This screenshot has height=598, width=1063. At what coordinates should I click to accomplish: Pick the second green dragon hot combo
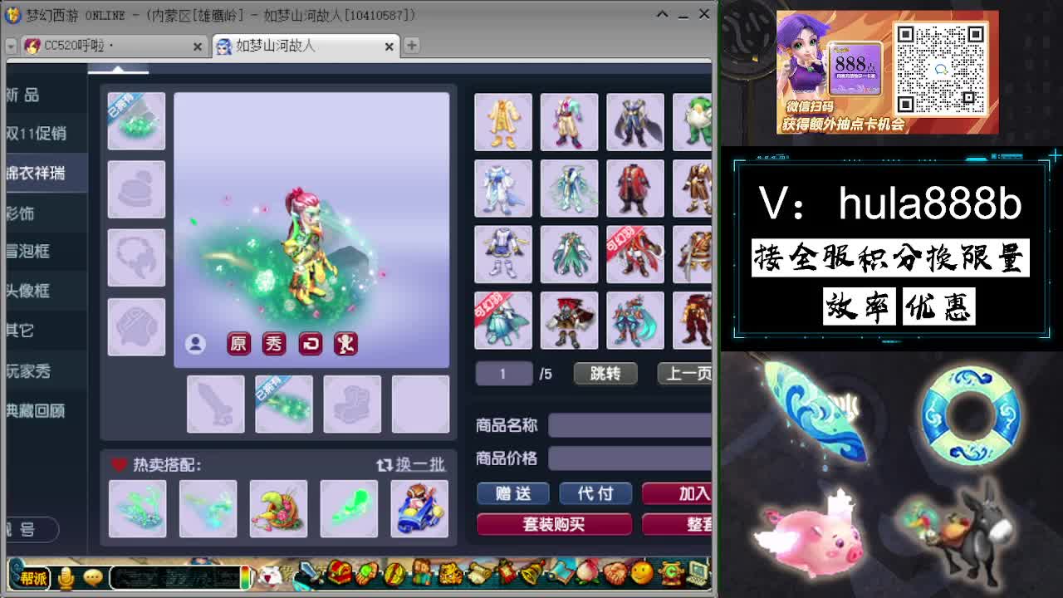[208, 509]
